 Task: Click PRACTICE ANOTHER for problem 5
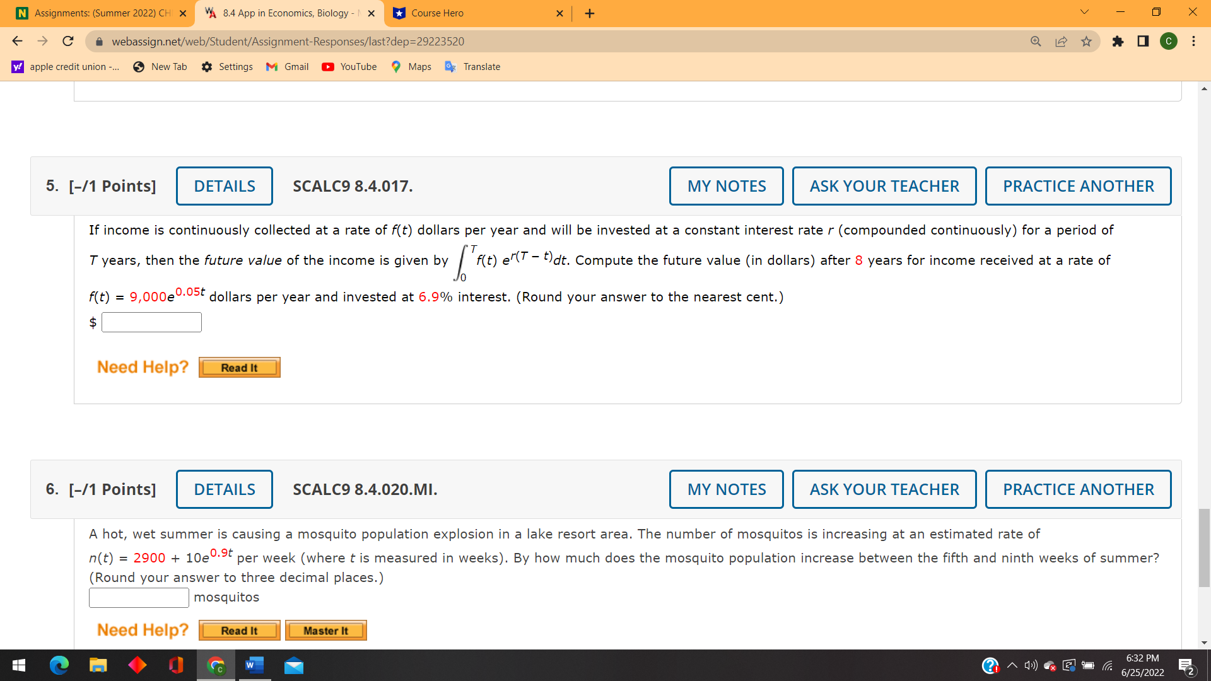1079,185
